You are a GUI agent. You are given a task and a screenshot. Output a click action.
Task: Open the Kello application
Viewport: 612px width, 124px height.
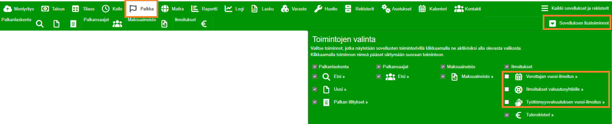tap(112, 9)
